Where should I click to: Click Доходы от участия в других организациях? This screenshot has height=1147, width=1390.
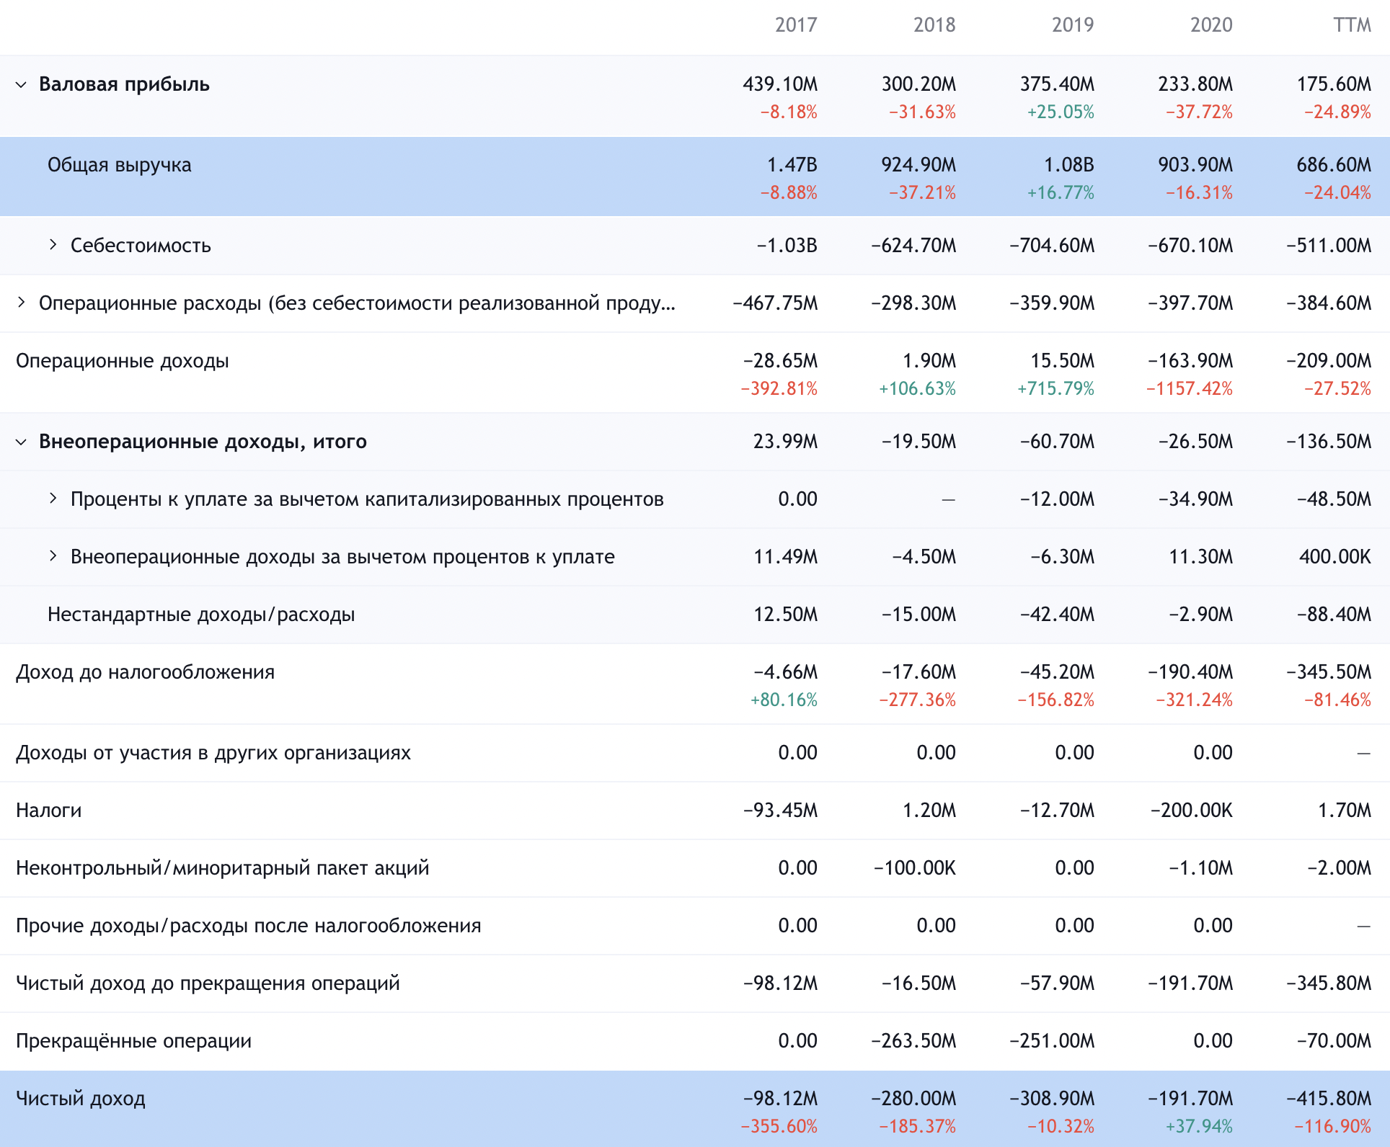(x=213, y=753)
